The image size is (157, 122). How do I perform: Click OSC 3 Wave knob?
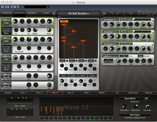(15, 58)
